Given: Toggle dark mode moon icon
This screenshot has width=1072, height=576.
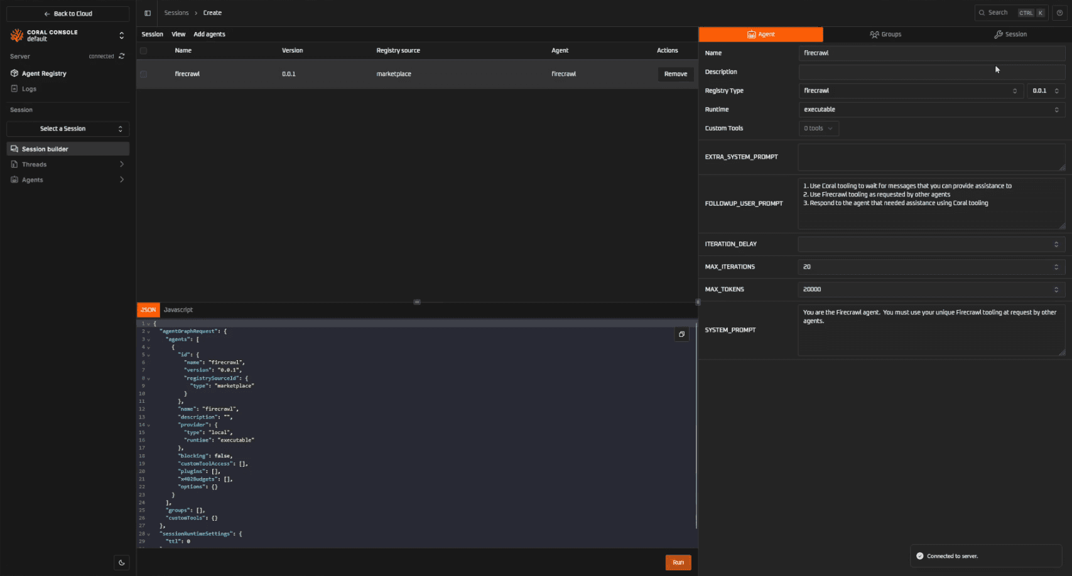Looking at the screenshot, I should 122,562.
